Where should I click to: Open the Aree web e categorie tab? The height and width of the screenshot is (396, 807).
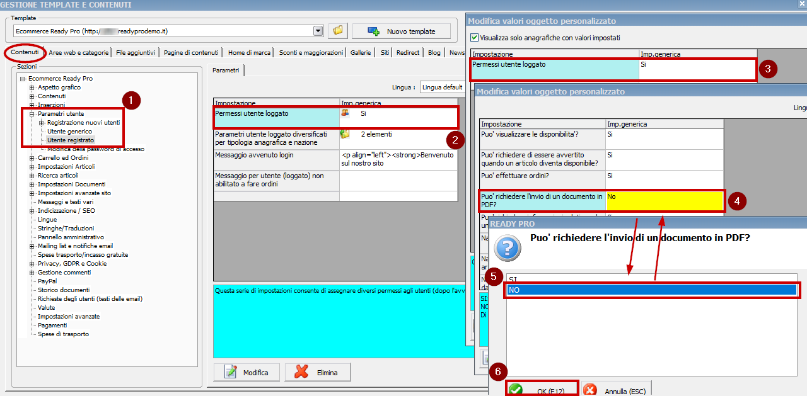coord(79,53)
